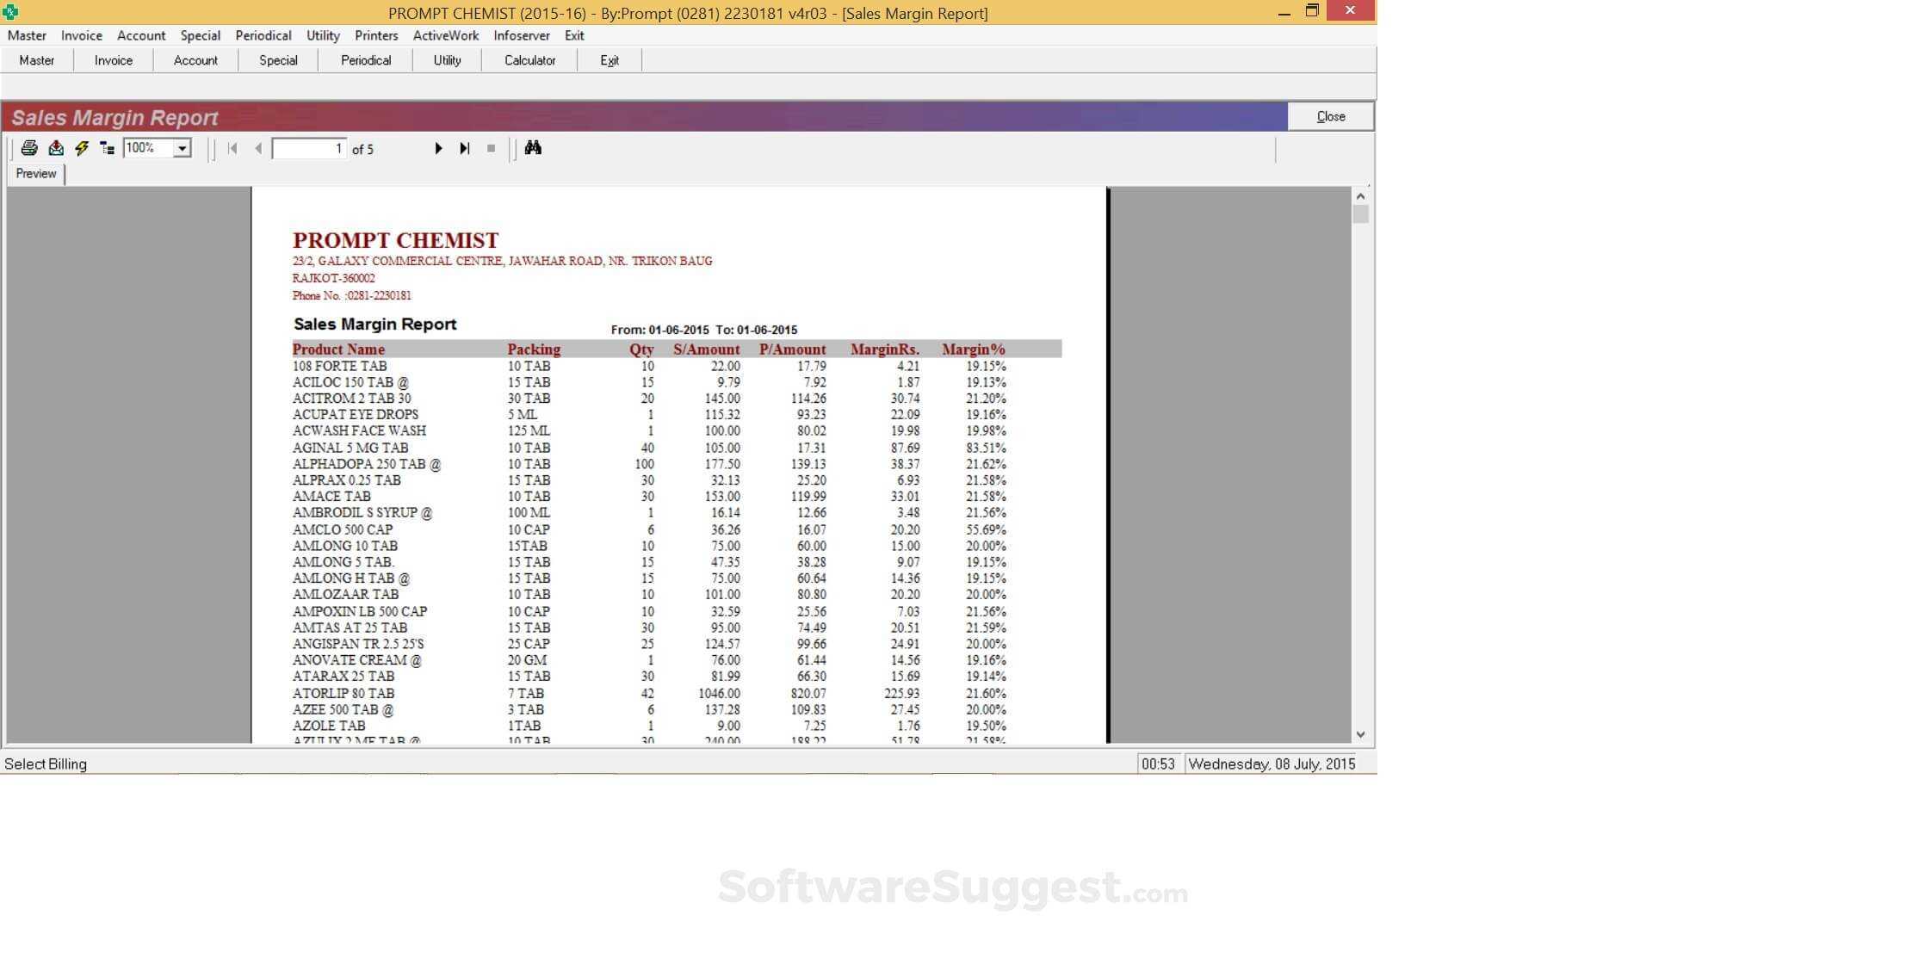Open the Infoserver menu
This screenshot has height=971, width=1906.
tap(521, 35)
